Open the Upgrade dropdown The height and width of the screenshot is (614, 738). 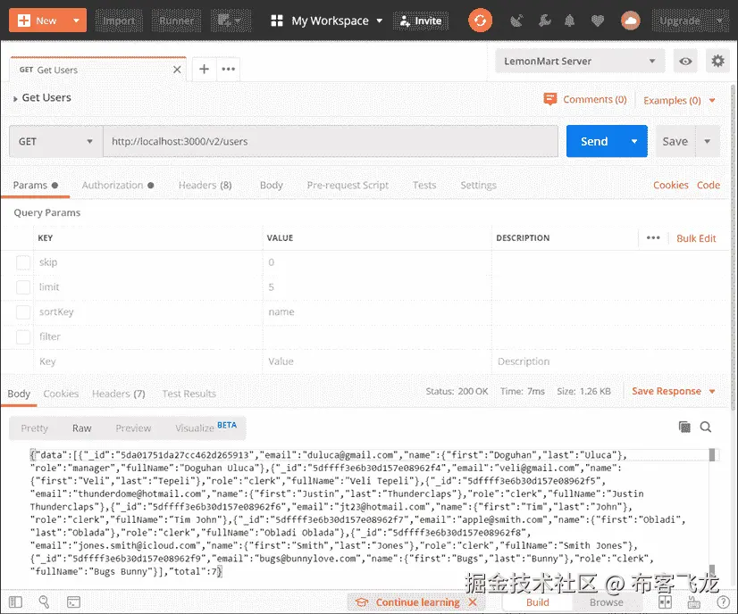pyautogui.click(x=691, y=21)
